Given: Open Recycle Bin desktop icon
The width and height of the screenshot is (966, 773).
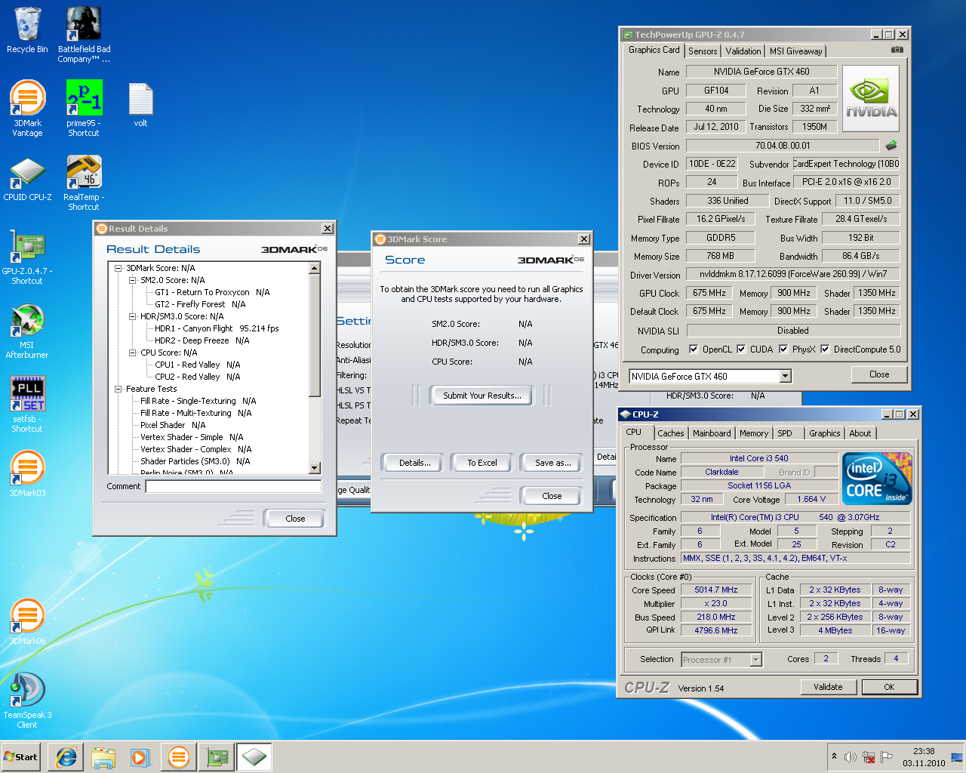Looking at the screenshot, I should pyautogui.click(x=27, y=30).
